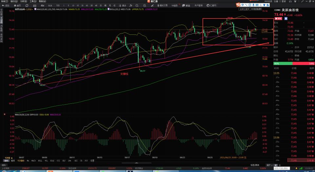Image resolution: width=315 pixels, height=172 pixels.
Task: Select the 模板 tab below the chart
Action: pyautogui.click(x=13, y=161)
